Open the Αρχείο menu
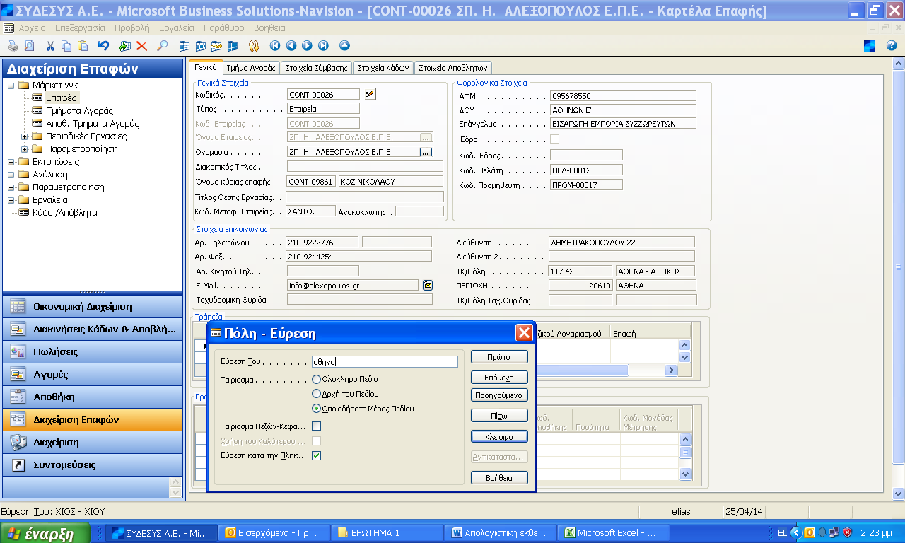The image size is (905, 543). 31,28
